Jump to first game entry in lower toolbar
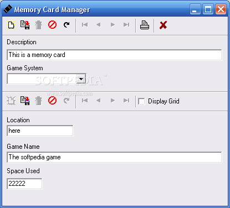This screenshot has width=230, height=208. [x=85, y=101]
